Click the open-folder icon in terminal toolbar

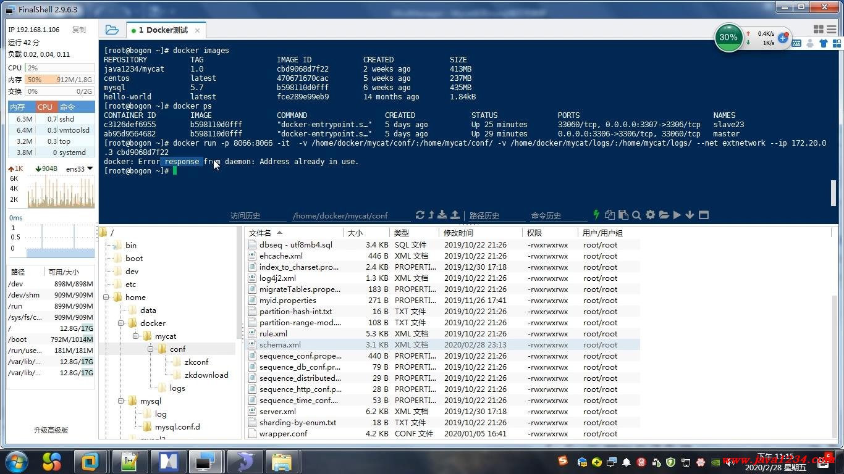(664, 215)
